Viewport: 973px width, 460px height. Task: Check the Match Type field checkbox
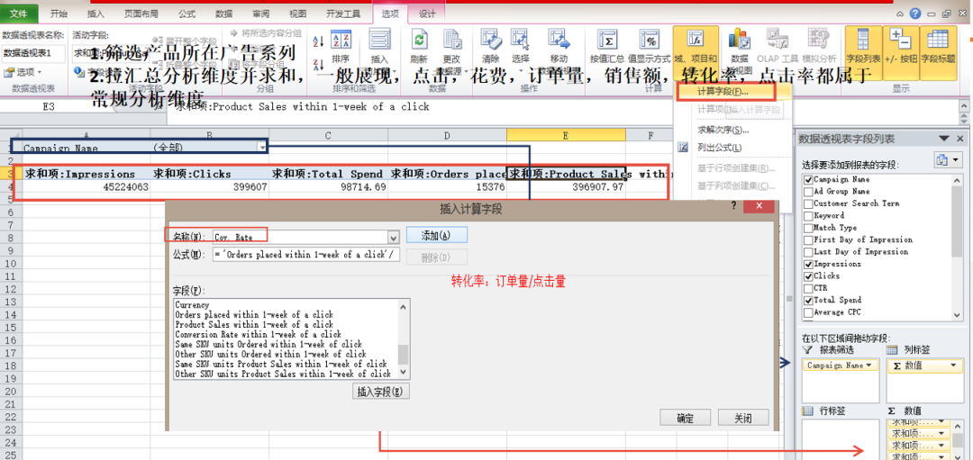pos(808,228)
